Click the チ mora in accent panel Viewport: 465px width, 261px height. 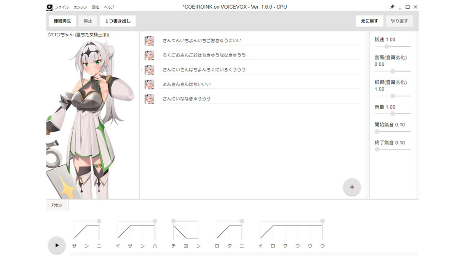(x=173, y=246)
